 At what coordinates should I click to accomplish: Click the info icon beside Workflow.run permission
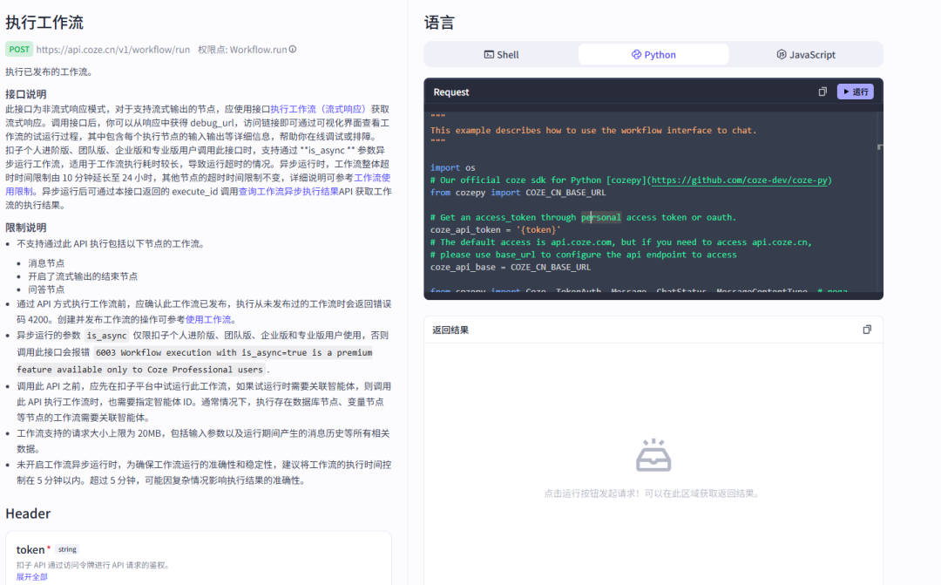(x=292, y=49)
